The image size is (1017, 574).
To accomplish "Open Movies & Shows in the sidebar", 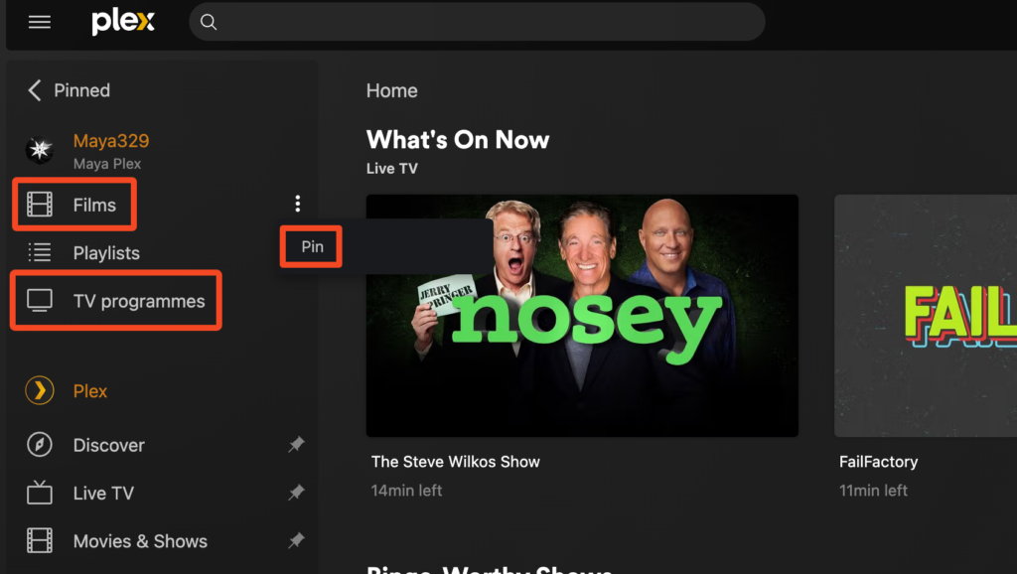I will (140, 541).
